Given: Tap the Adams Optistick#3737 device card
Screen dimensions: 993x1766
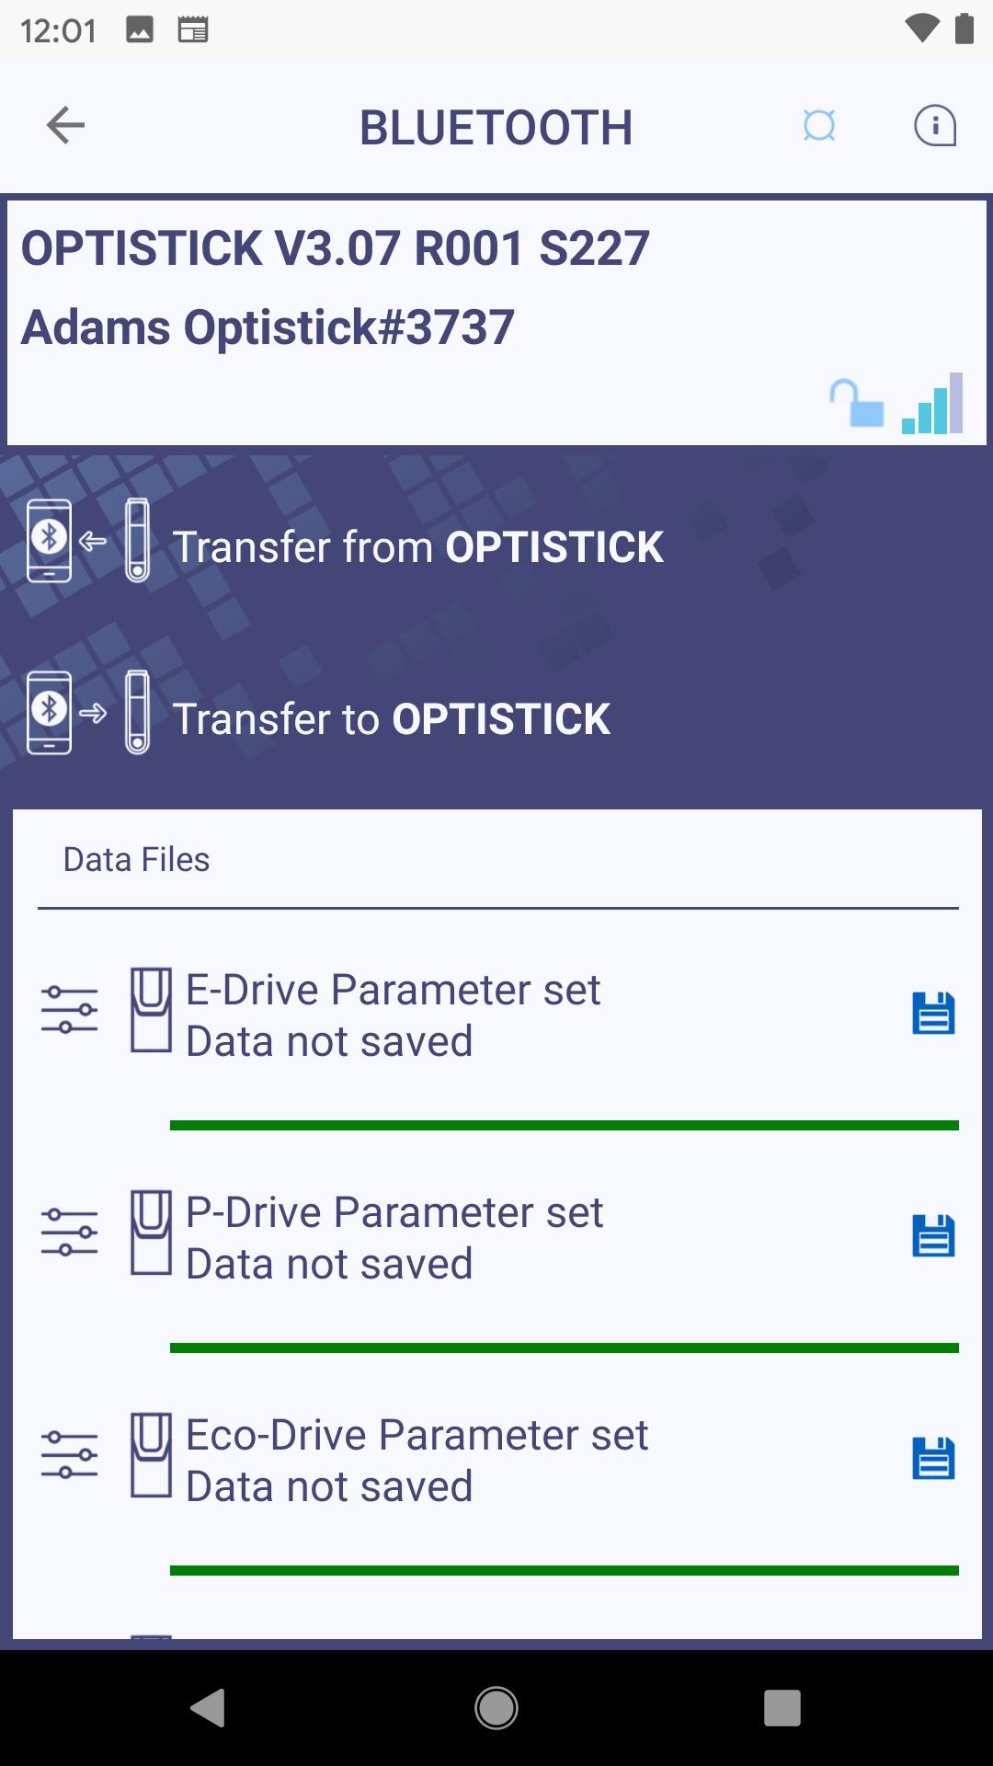Looking at the screenshot, I should pos(496,322).
